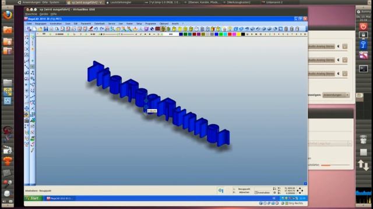Select the red color swatch
This screenshot has width=373, height=209.
point(230,34)
